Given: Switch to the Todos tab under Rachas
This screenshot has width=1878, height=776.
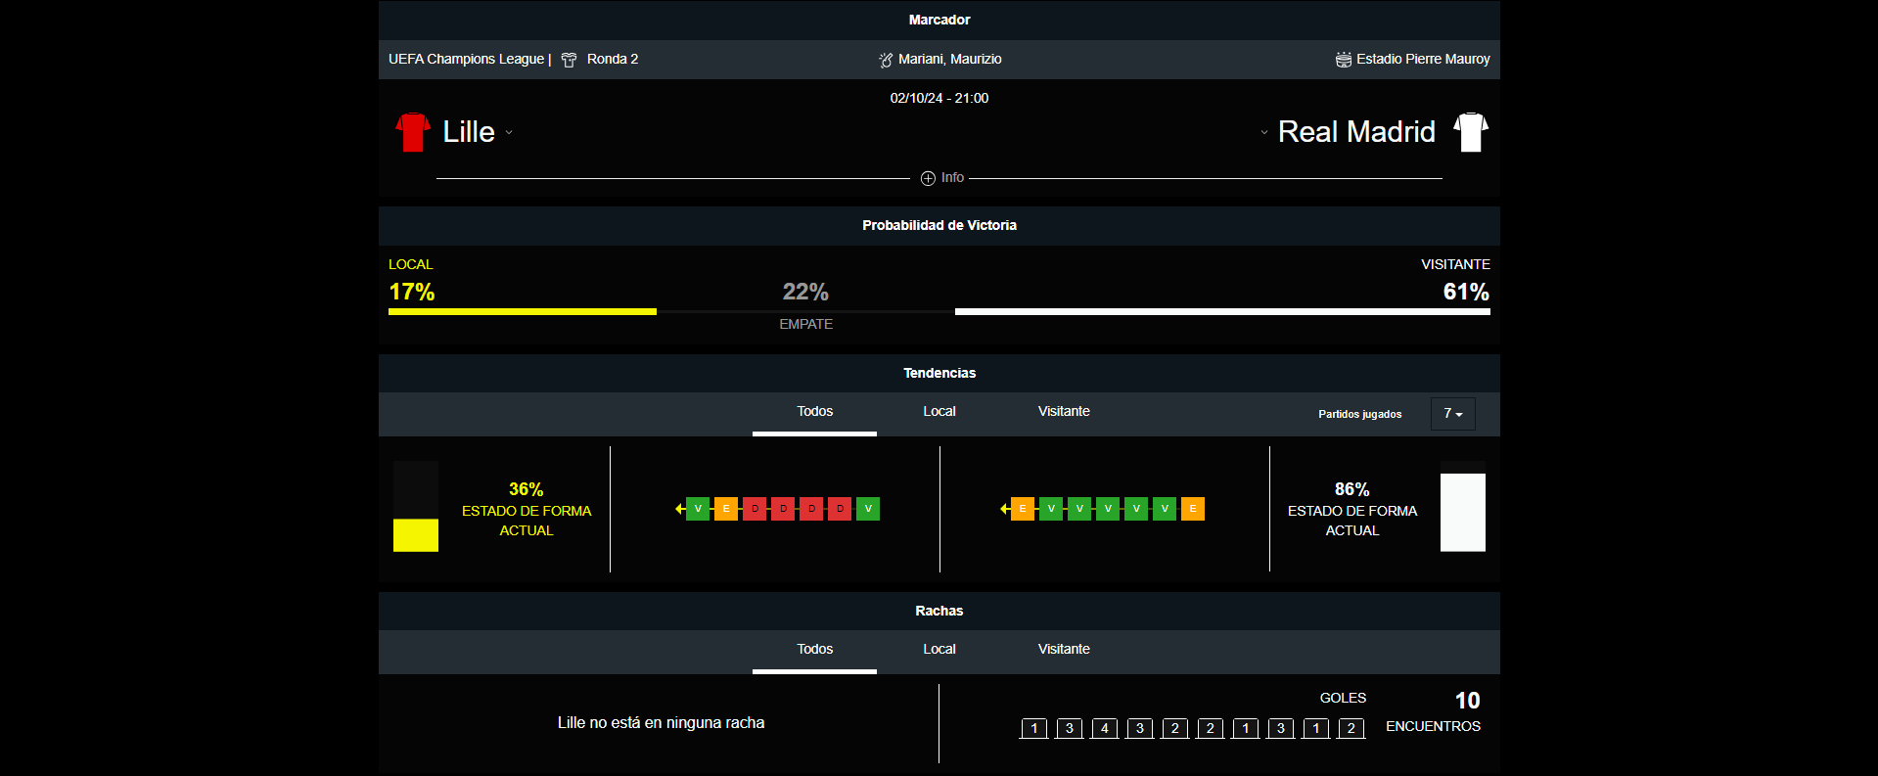Looking at the screenshot, I should click(x=814, y=650).
